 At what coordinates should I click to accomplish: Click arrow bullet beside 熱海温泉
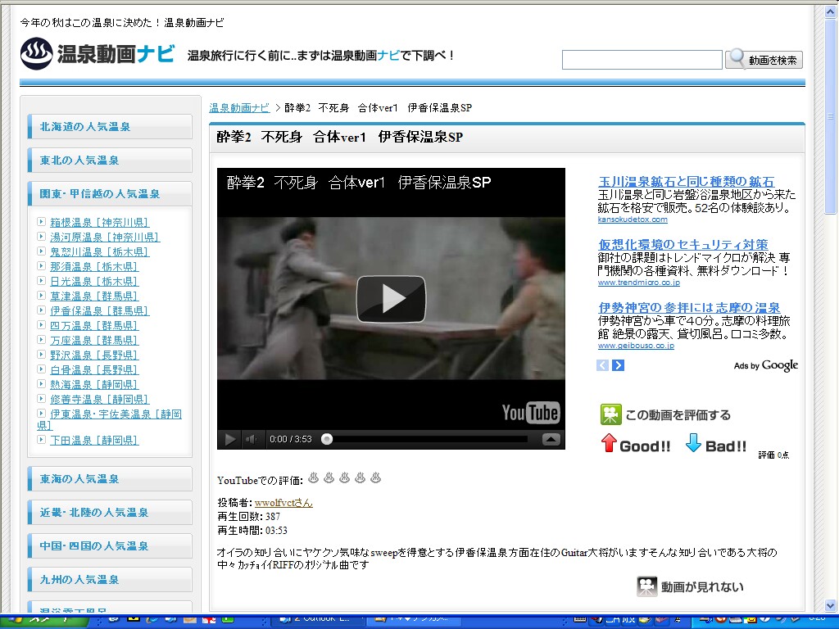coord(41,383)
